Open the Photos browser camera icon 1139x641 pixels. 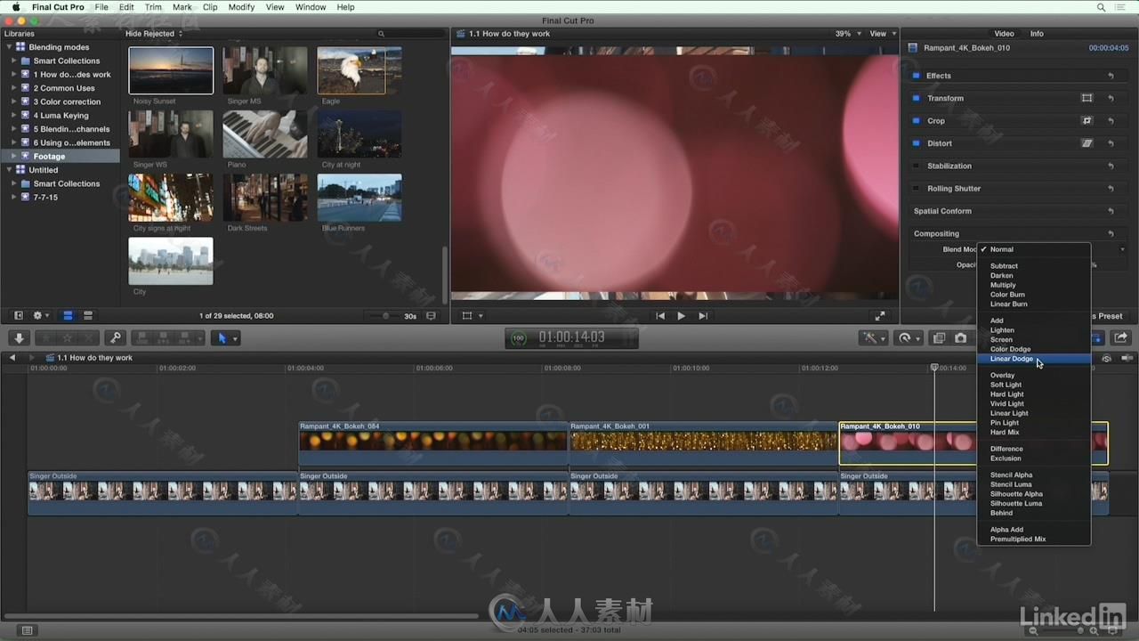961,338
